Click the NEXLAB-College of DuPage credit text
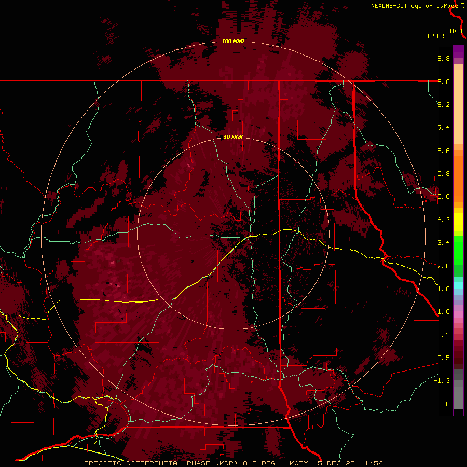The width and height of the screenshot is (467, 467). click(x=415, y=6)
